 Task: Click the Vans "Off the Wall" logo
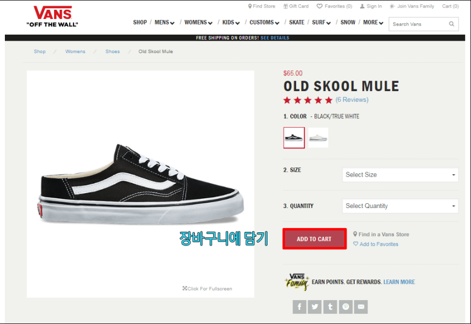(x=53, y=17)
